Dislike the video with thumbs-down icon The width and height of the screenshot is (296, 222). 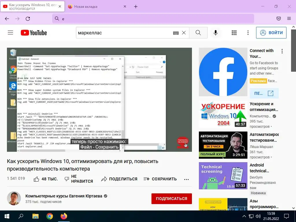(x=67, y=179)
